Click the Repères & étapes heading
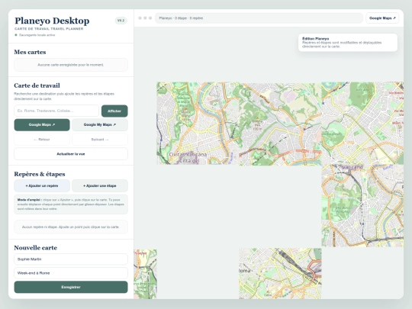 click(40, 174)
